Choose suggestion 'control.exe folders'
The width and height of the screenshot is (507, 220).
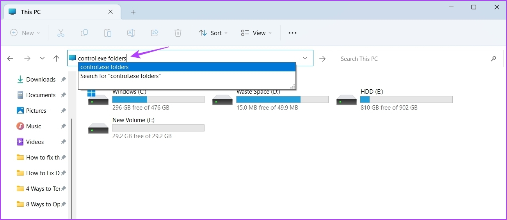point(187,67)
